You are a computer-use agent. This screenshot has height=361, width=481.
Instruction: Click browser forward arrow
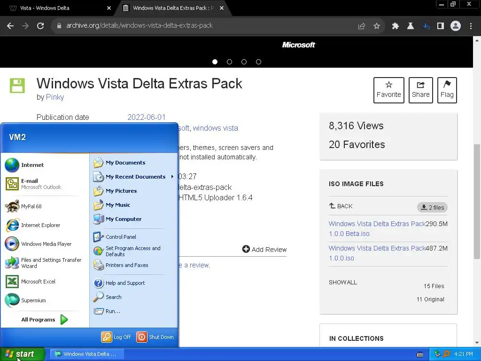pos(25,26)
